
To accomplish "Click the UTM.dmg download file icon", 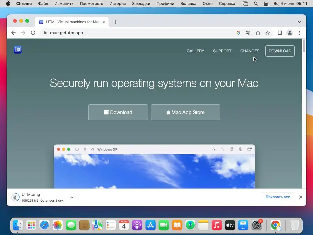I will click(x=15, y=197).
